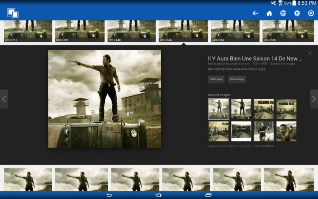Select the 700 × 606 result thumbnail

[183, 31]
